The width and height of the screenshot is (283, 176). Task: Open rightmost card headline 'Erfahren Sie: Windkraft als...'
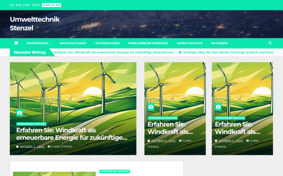(x=238, y=128)
